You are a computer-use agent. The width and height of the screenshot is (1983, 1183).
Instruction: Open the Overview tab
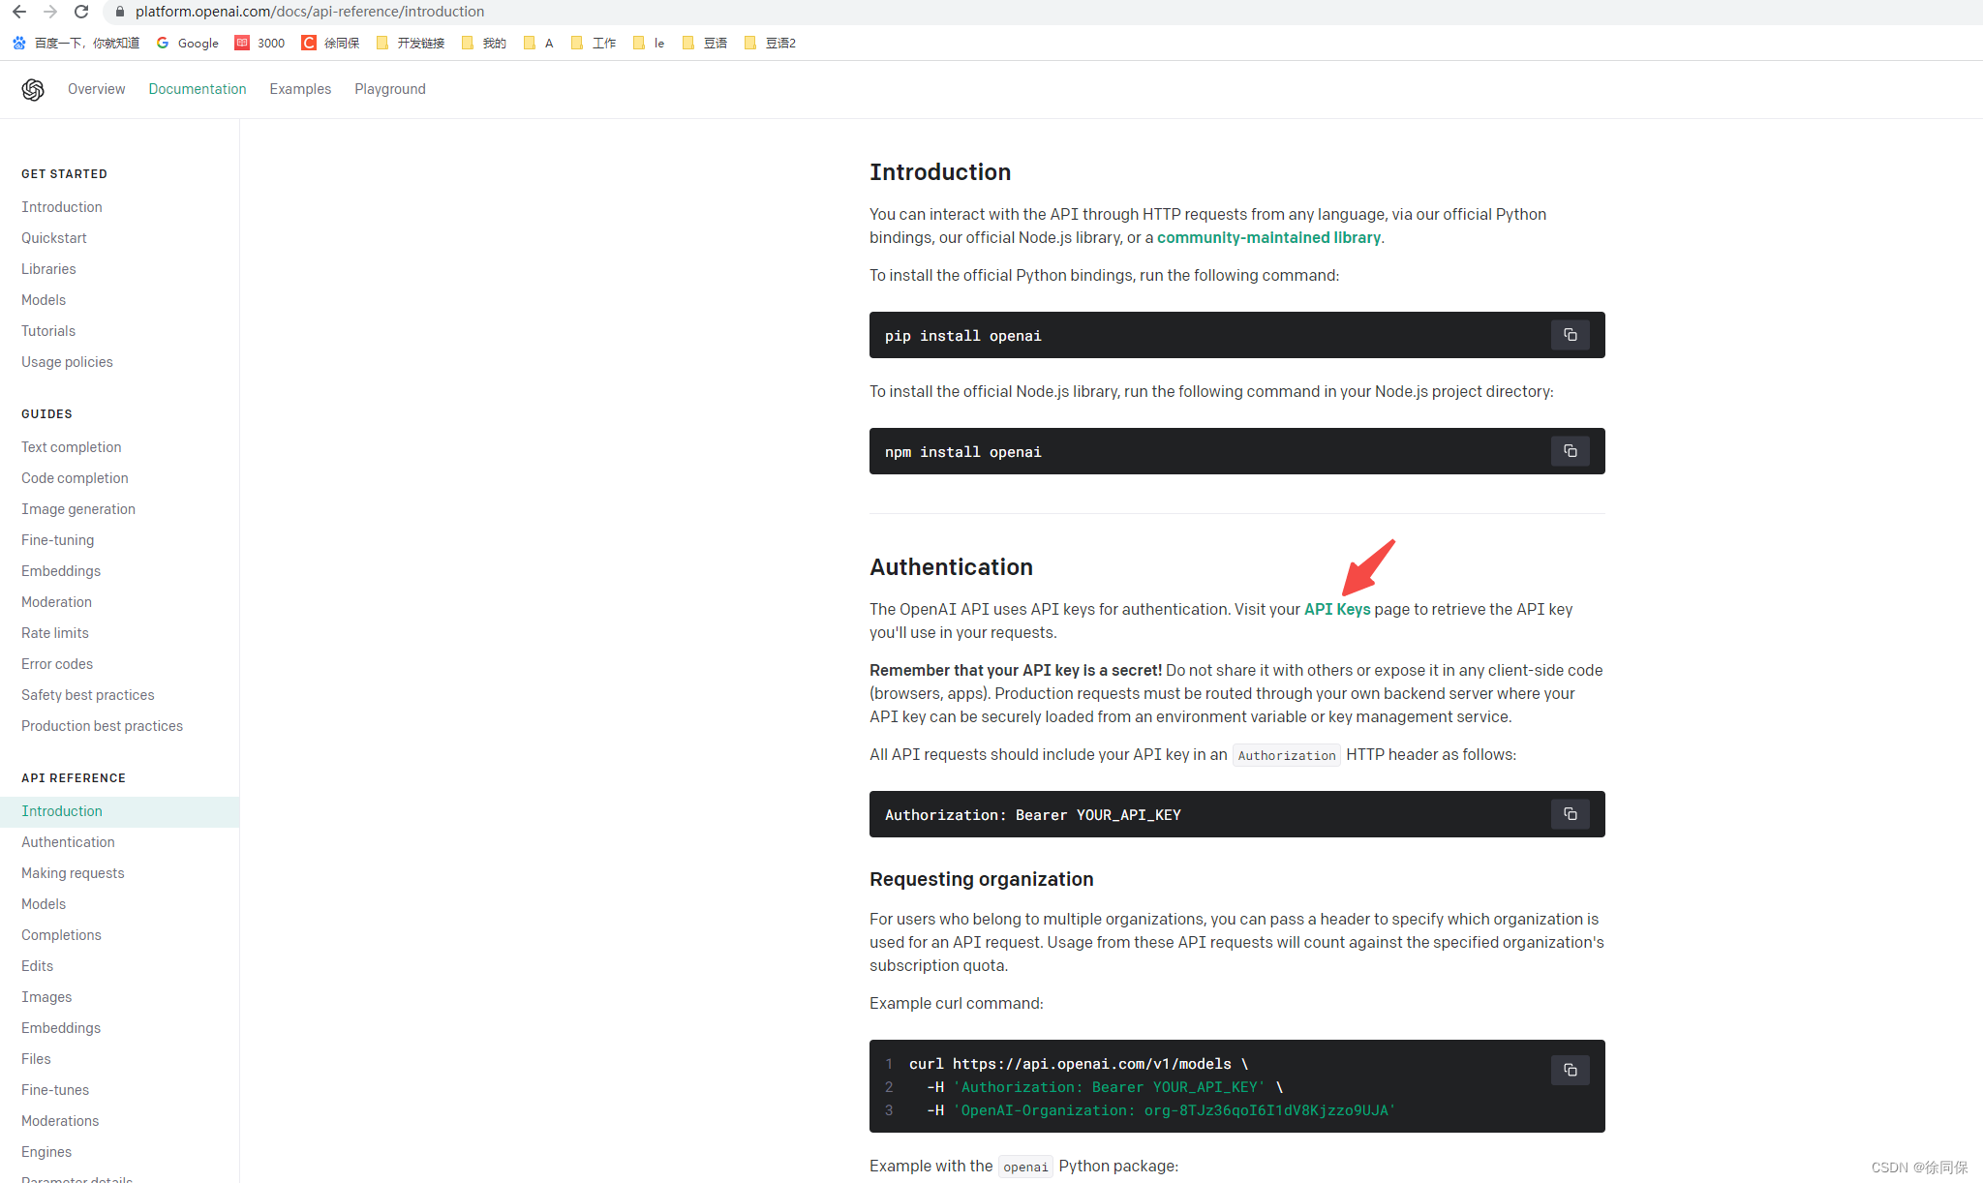pos(96,89)
